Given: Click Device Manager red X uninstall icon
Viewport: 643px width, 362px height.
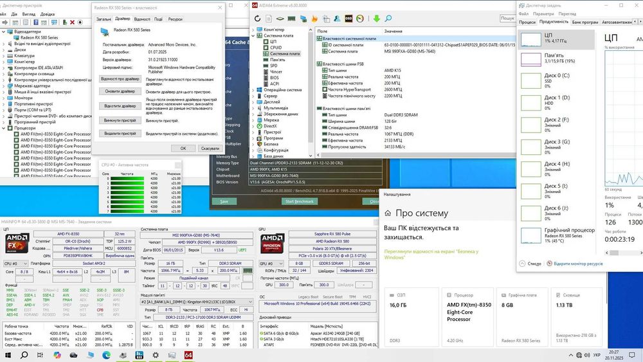Looking at the screenshot, I should [x=72, y=22].
